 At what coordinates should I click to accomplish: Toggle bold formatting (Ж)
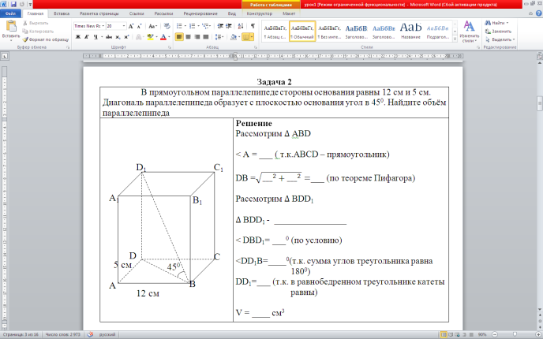77,37
